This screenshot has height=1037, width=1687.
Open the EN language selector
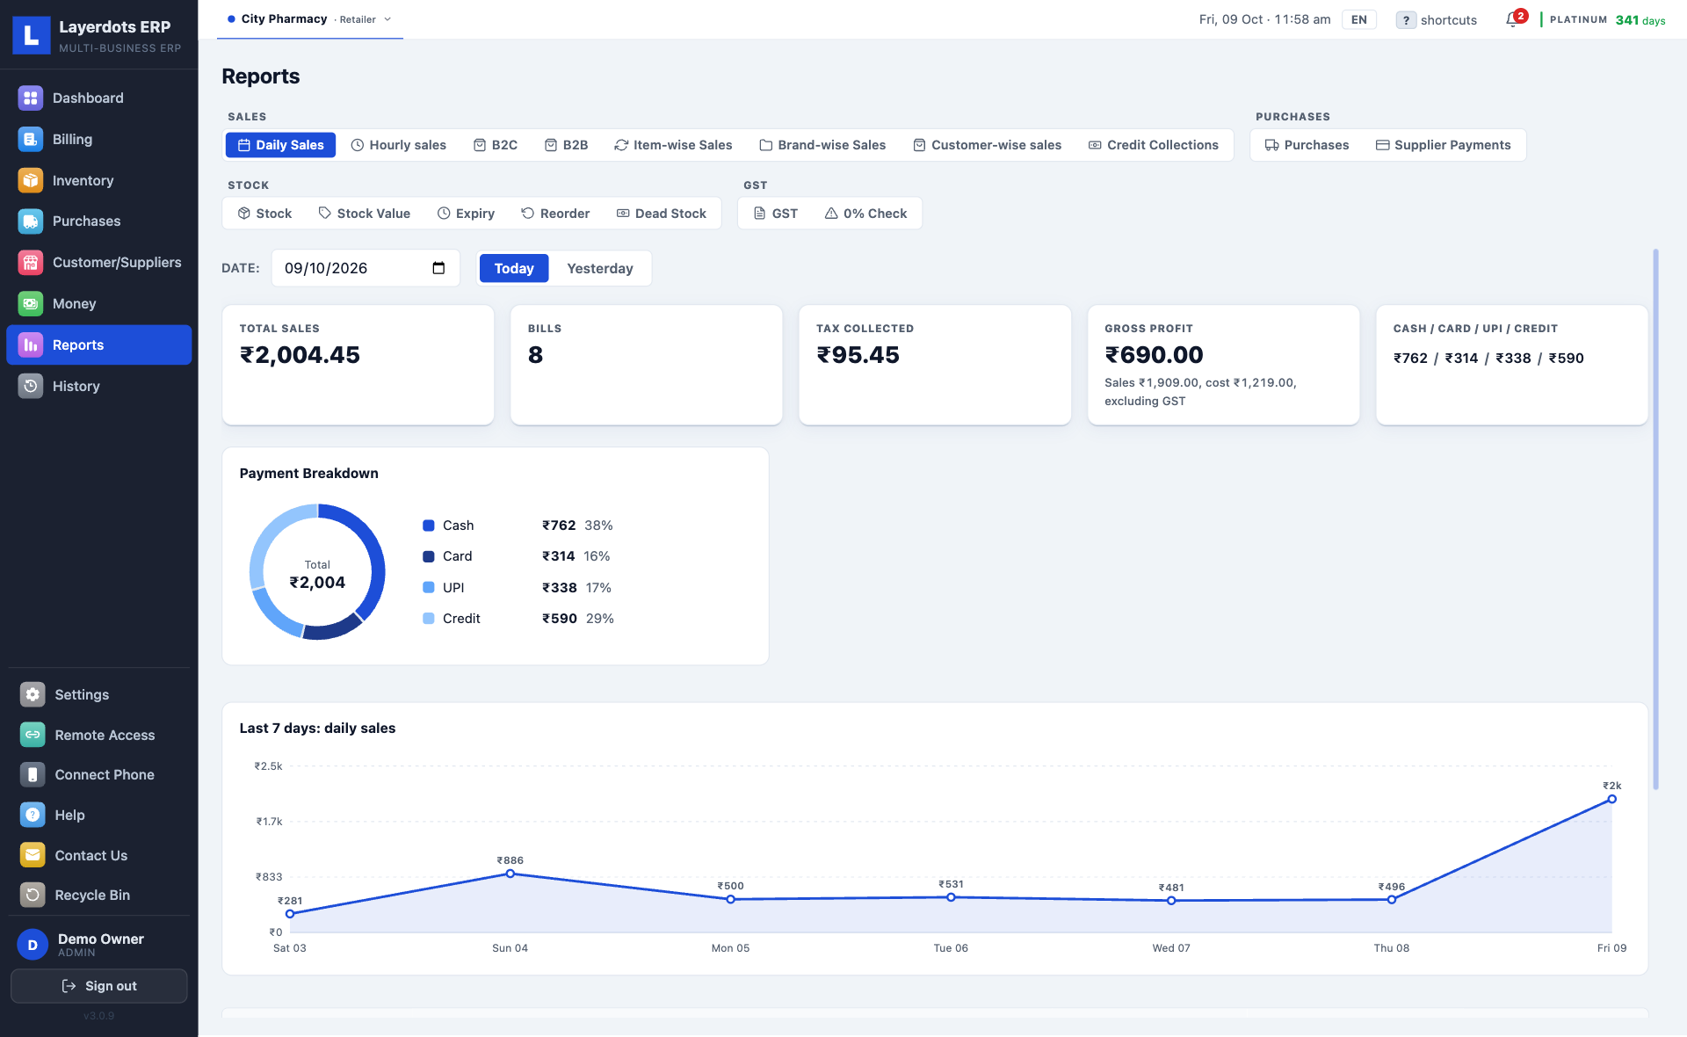(x=1358, y=19)
